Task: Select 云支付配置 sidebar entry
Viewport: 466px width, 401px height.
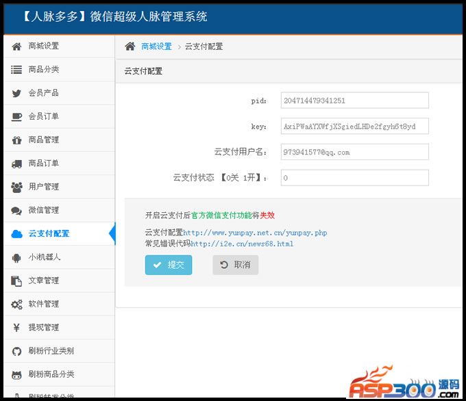Action: coord(60,234)
